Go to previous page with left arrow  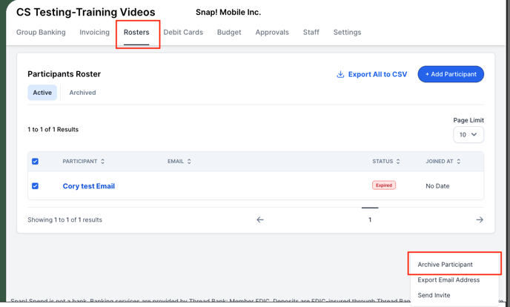(260, 219)
